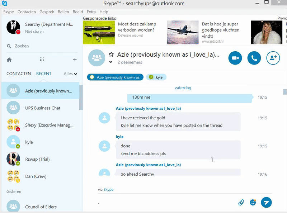This screenshot has width=287, height=213.
Task: Open the flashlight sponsored ad thumbnail
Action: (x=99, y=32)
